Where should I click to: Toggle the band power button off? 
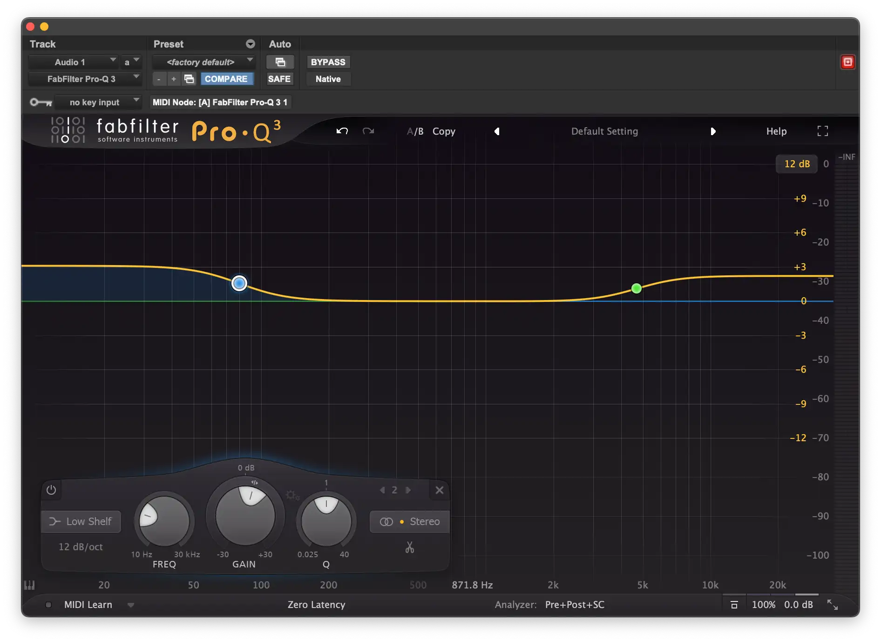pyautogui.click(x=51, y=490)
